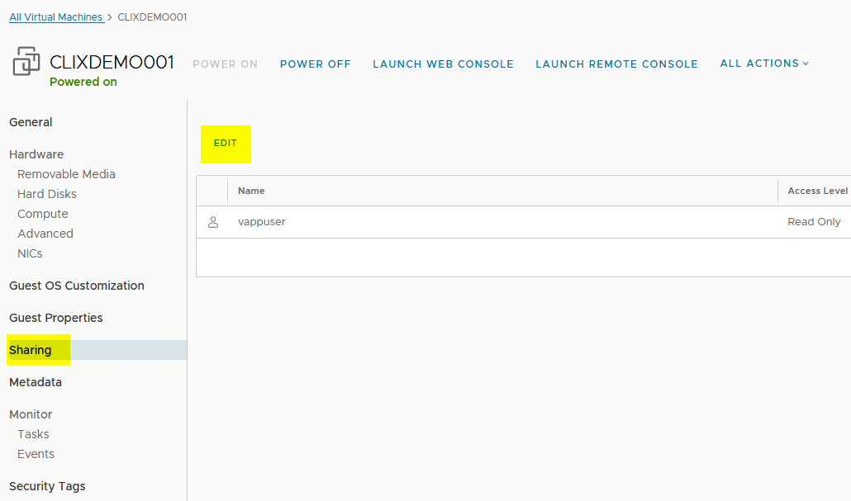The image size is (851, 501).
Task: Go back to All Virtual Machines link
Action: [55, 17]
